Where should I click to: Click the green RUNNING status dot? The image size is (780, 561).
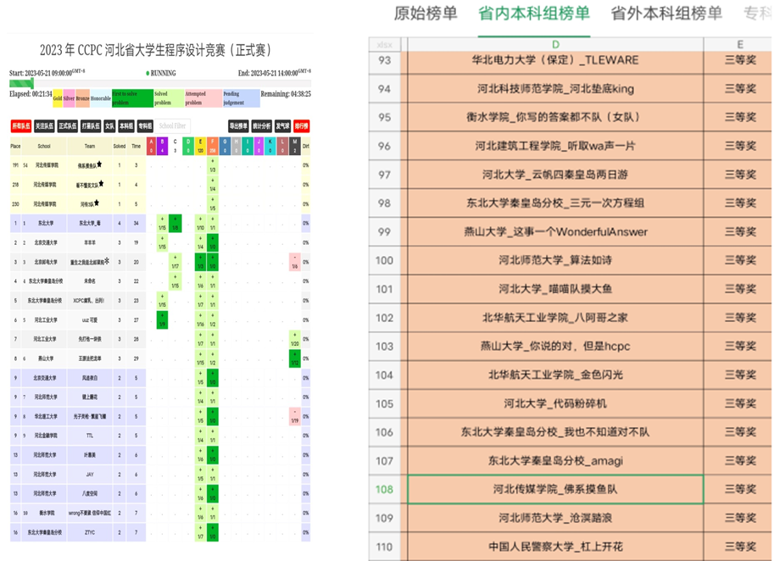pyautogui.click(x=148, y=73)
